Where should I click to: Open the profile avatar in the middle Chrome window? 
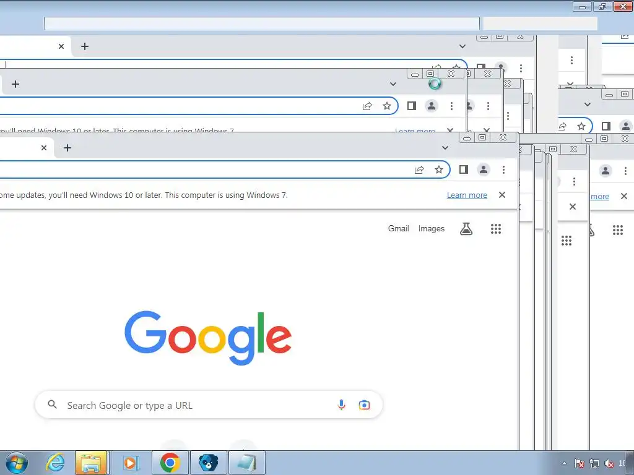pos(432,106)
